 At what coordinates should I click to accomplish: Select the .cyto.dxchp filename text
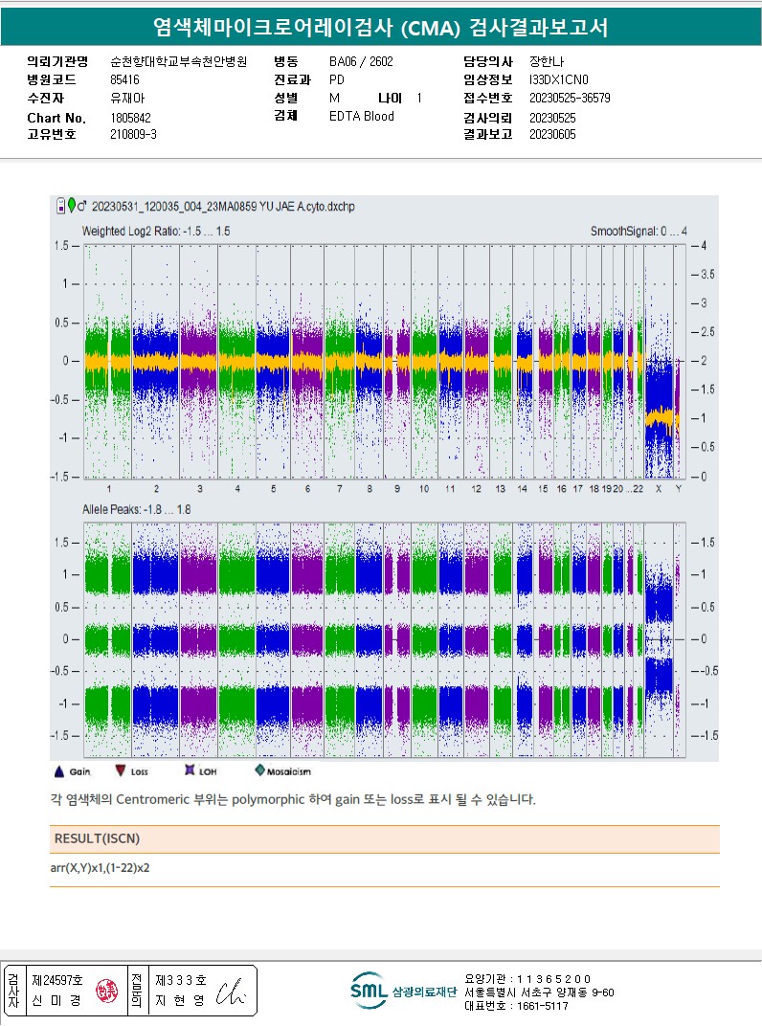click(x=223, y=207)
